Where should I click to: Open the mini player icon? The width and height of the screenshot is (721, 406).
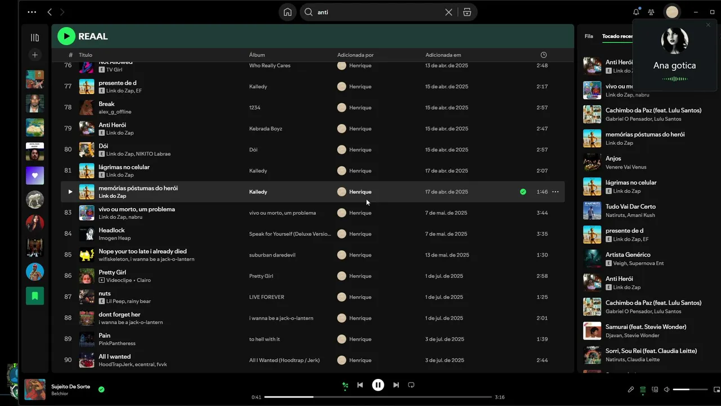click(x=716, y=390)
